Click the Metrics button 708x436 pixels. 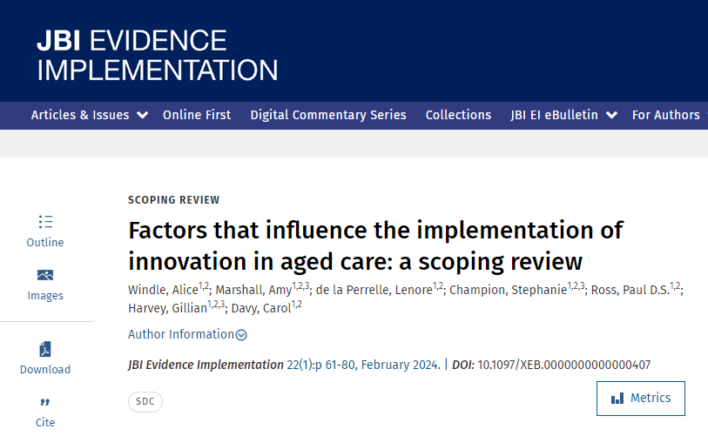(641, 399)
